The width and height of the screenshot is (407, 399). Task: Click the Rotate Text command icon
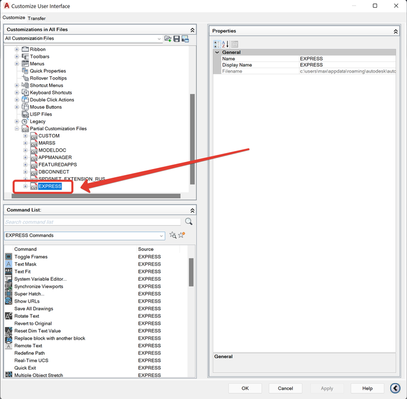[x=9, y=316]
